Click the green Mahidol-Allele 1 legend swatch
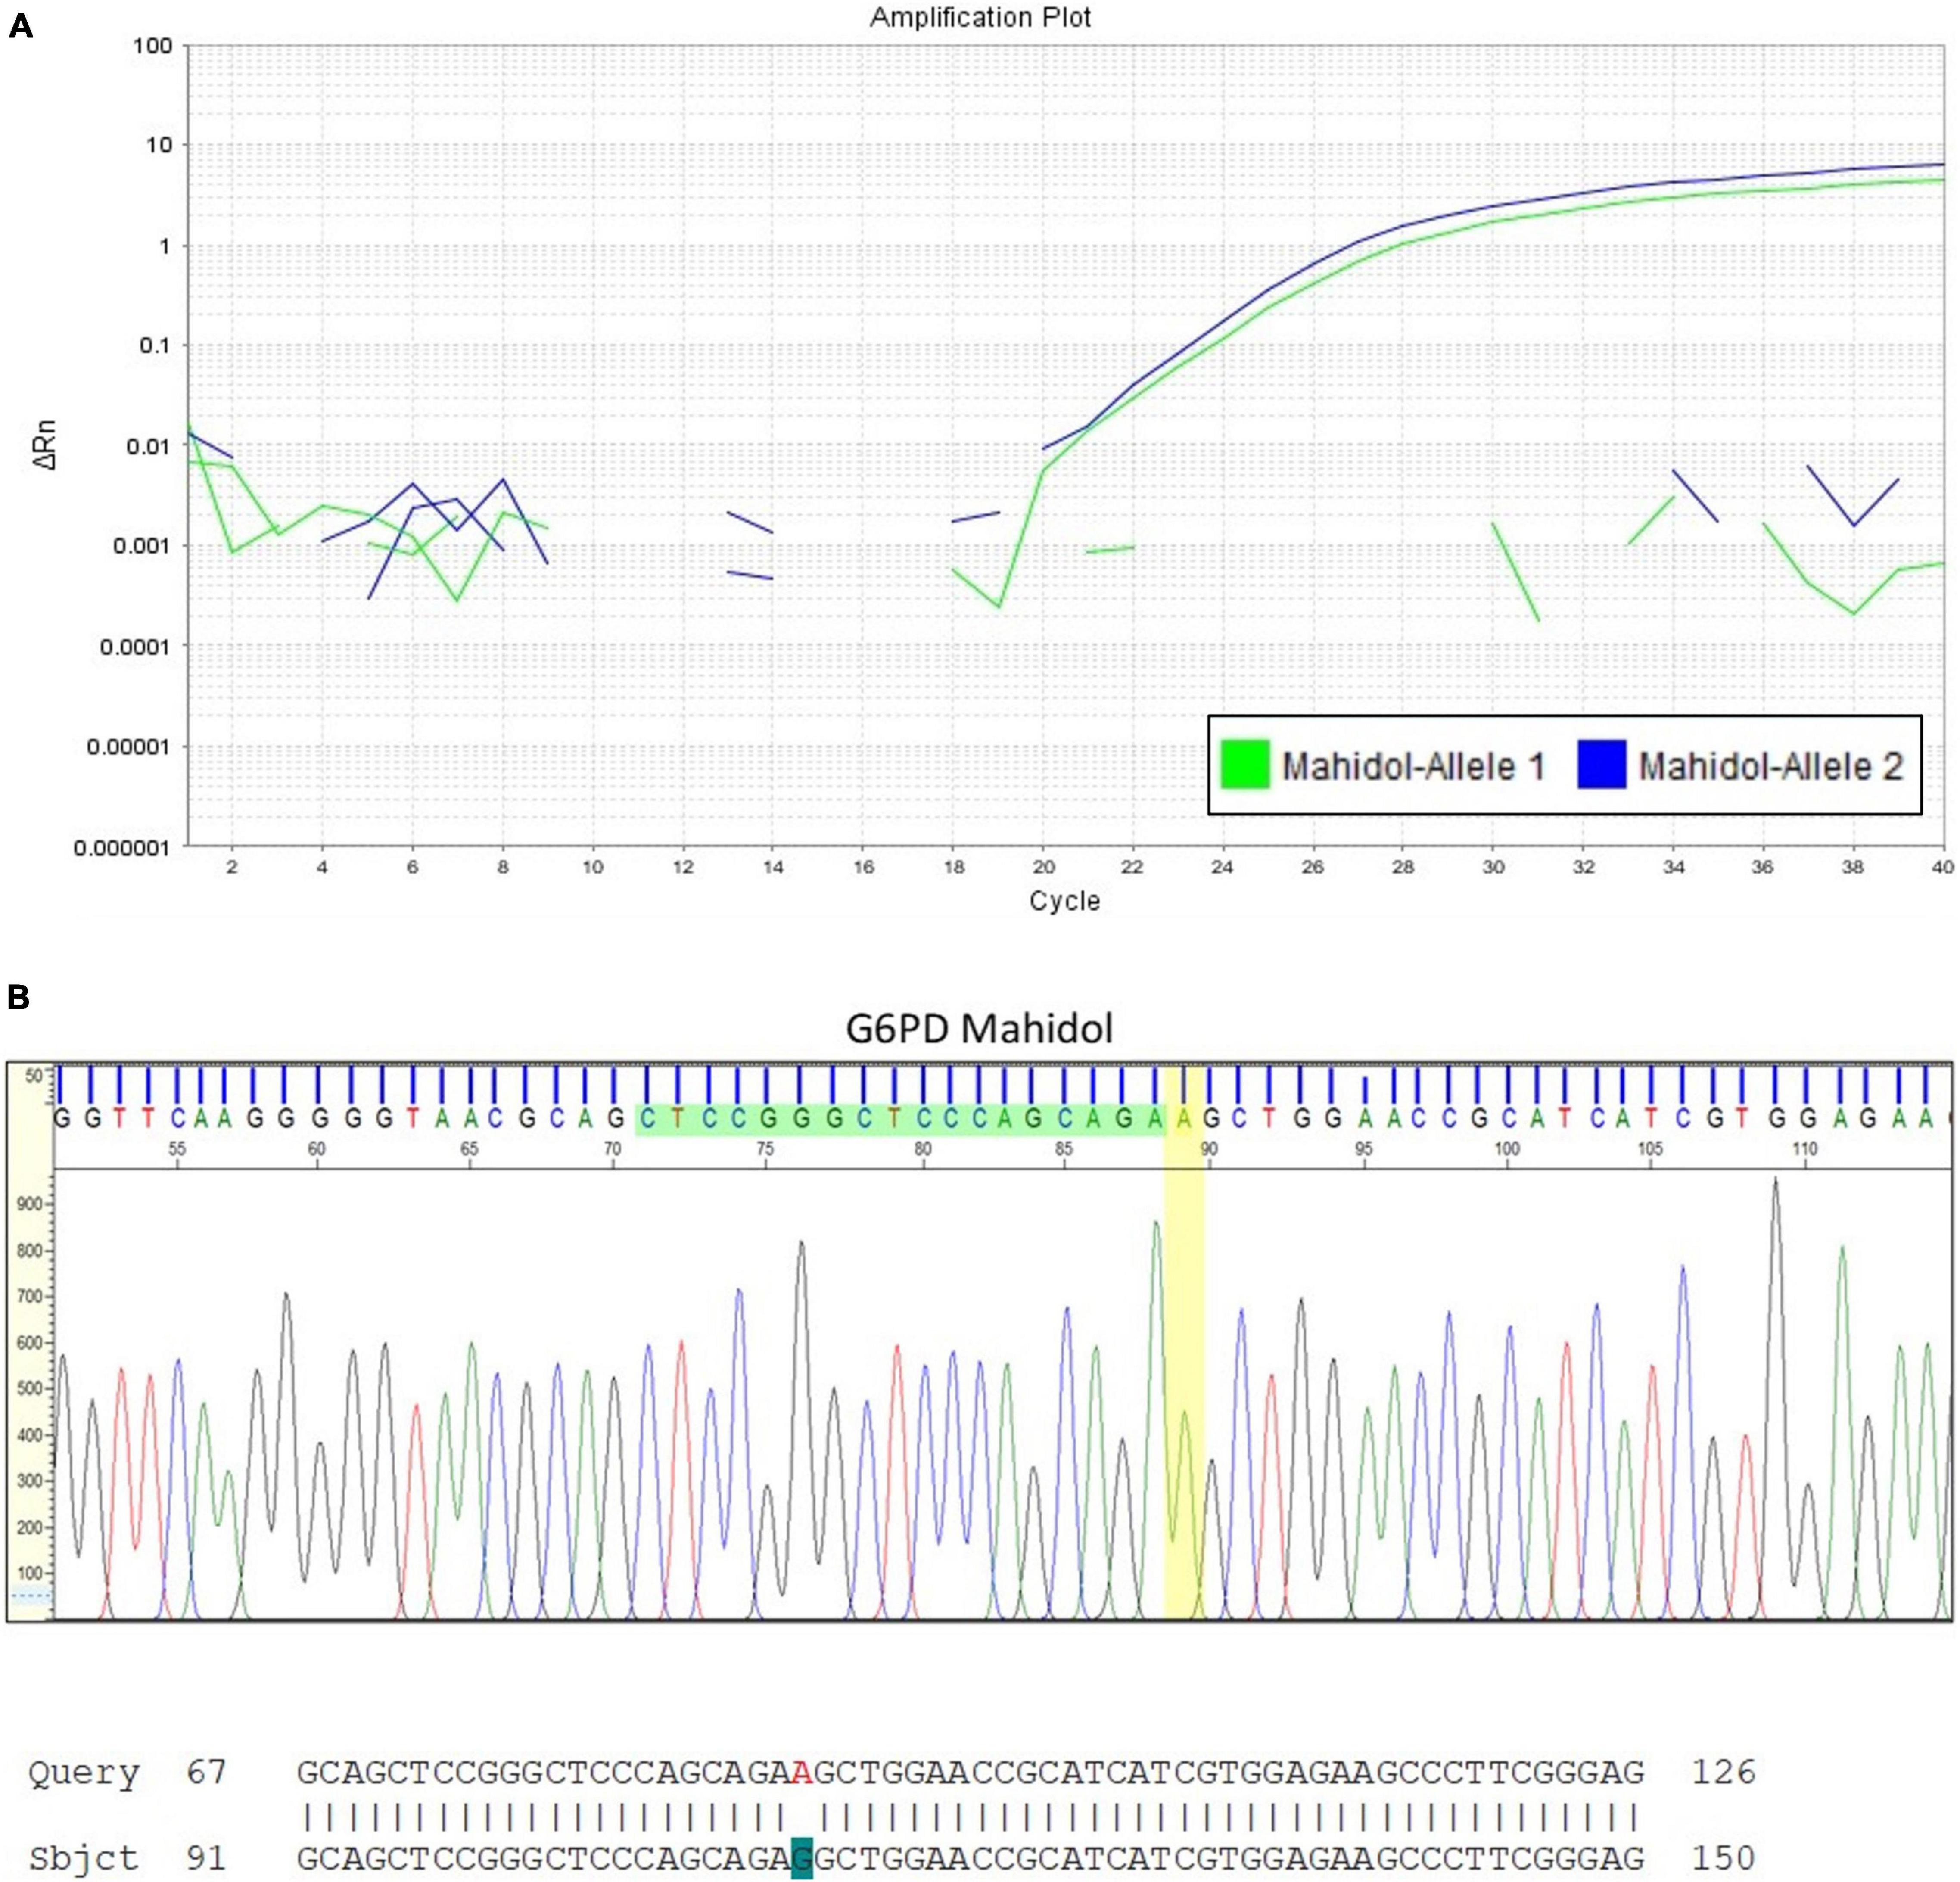 pyautogui.click(x=1245, y=765)
